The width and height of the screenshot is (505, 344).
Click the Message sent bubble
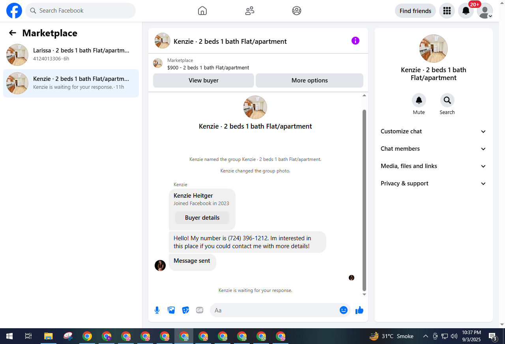[x=193, y=262]
